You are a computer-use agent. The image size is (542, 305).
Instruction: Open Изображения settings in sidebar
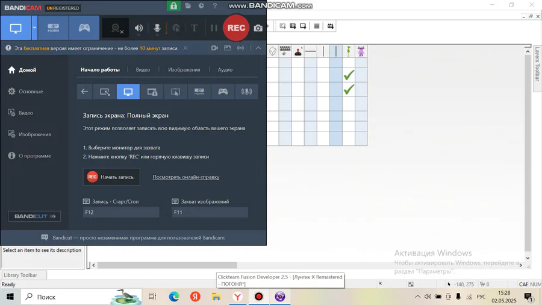pos(30,134)
